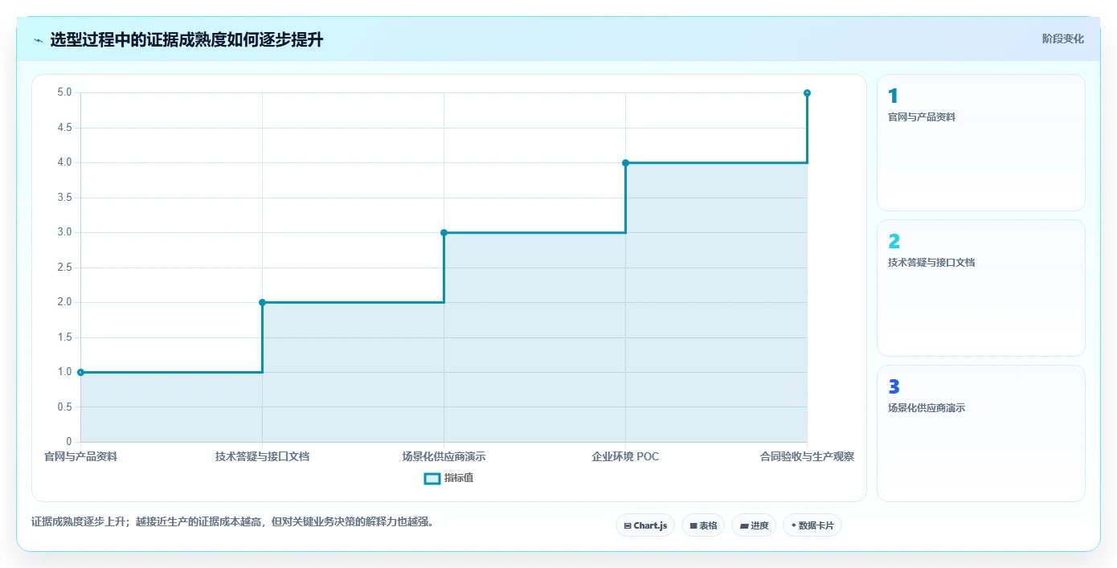Click x-axis label 场景化供应商演示

[x=444, y=456]
